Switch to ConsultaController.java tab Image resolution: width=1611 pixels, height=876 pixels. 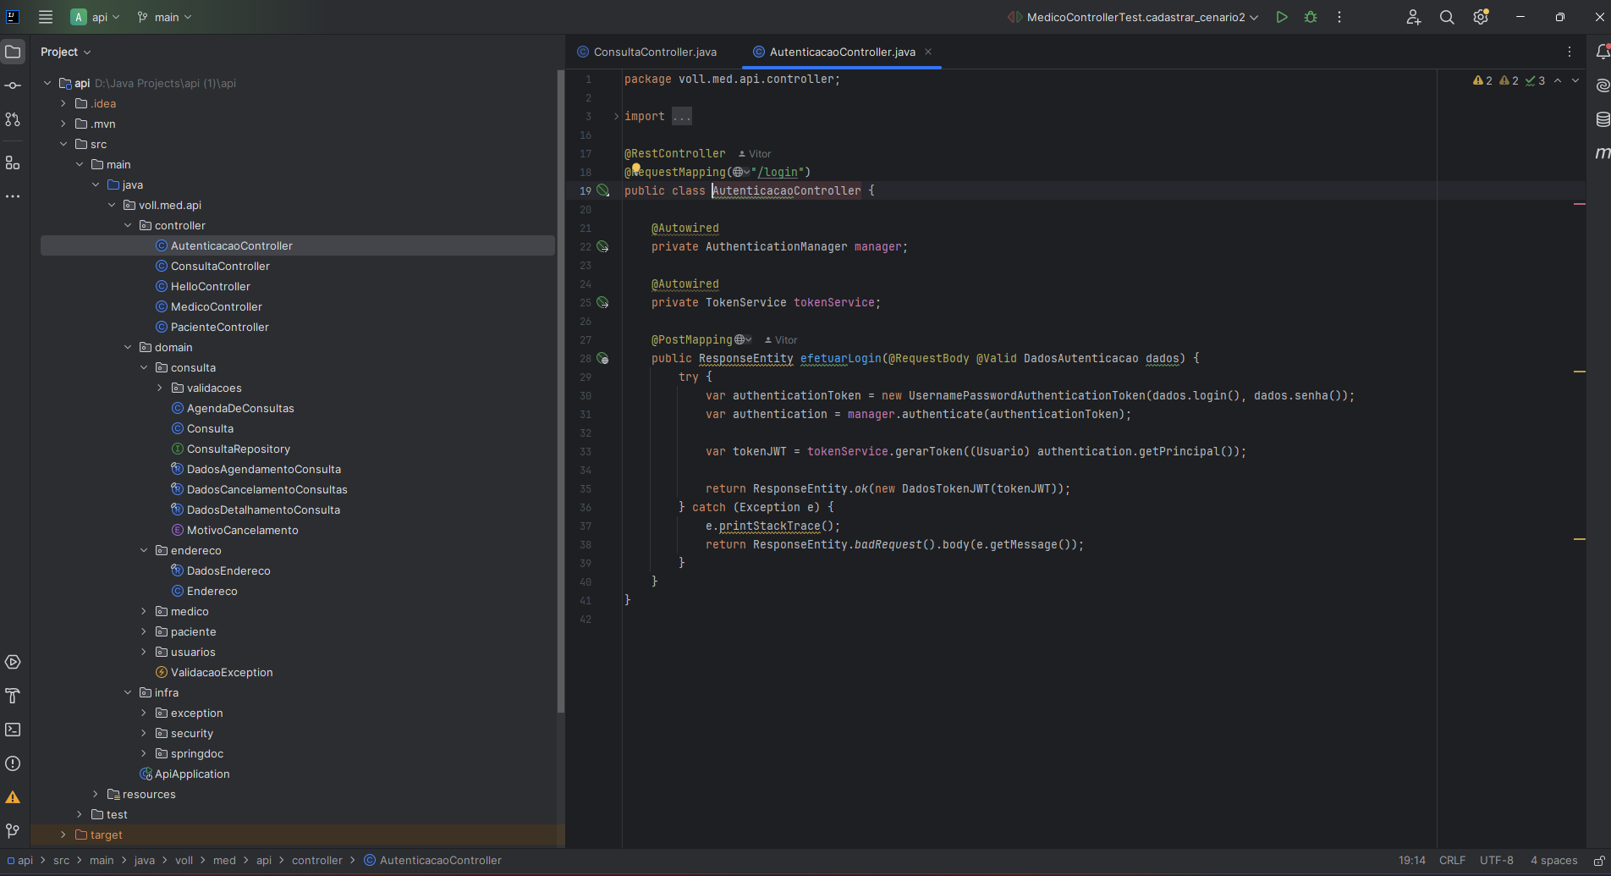coord(654,52)
